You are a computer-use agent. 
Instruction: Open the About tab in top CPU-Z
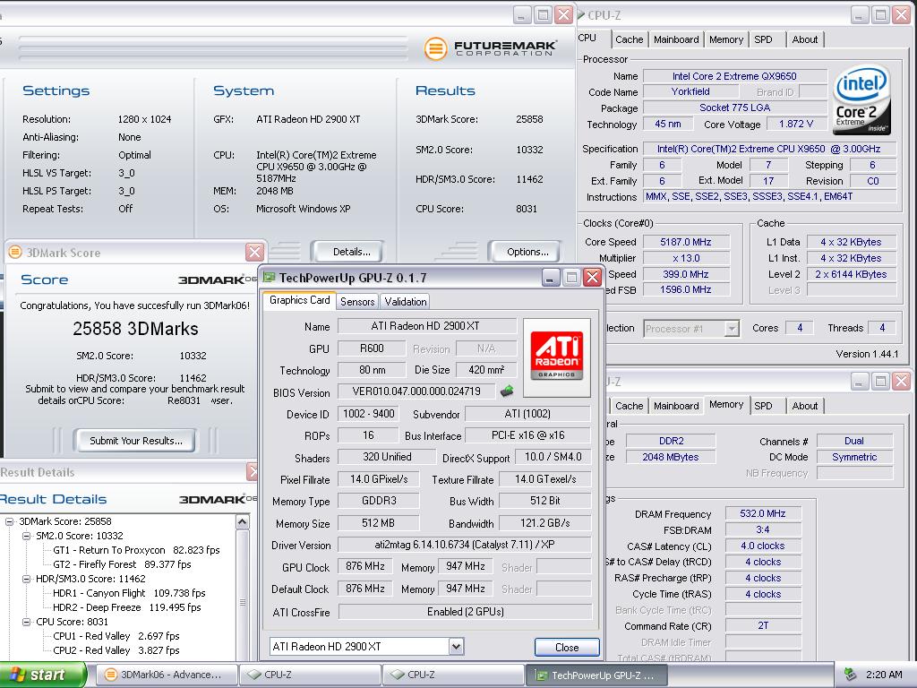tap(805, 39)
